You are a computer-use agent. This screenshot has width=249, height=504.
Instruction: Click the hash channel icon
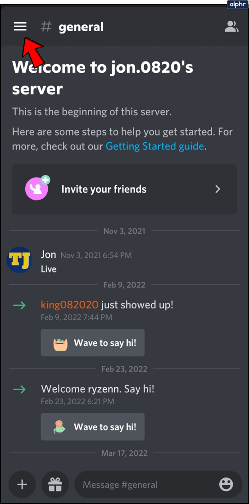point(46,27)
